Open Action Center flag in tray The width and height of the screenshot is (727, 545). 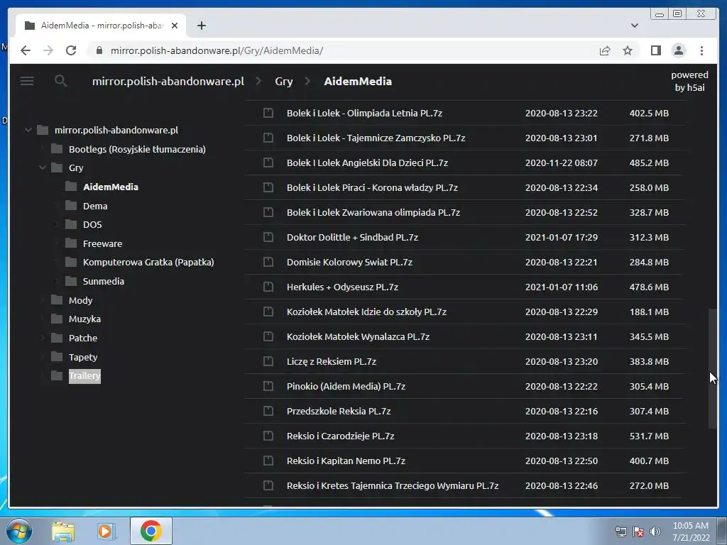point(638,532)
